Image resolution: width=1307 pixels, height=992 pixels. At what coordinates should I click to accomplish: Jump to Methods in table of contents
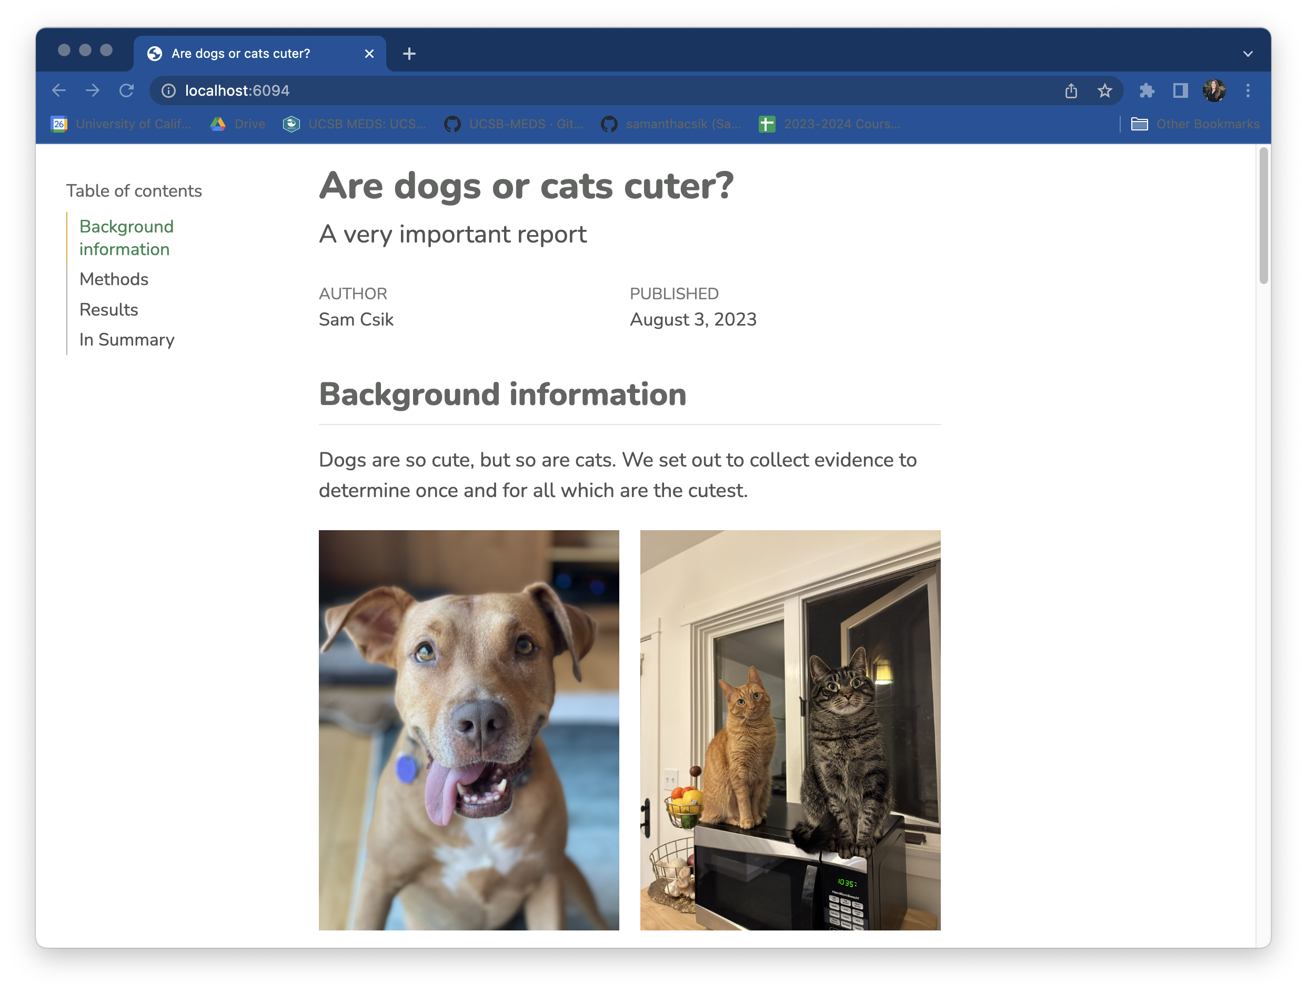pos(114,279)
